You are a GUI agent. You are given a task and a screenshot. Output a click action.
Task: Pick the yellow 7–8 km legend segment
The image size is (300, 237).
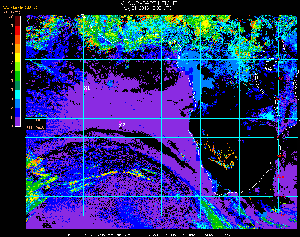17,58
